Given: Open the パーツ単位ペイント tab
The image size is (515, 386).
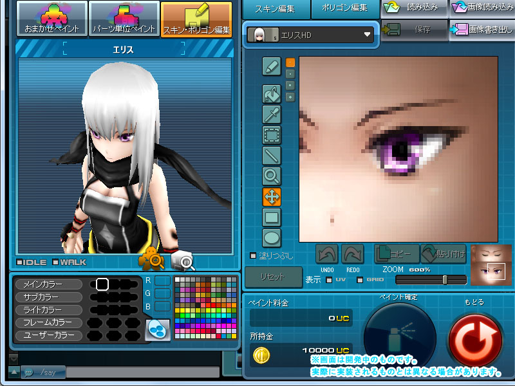Looking at the screenshot, I should pos(124,19).
